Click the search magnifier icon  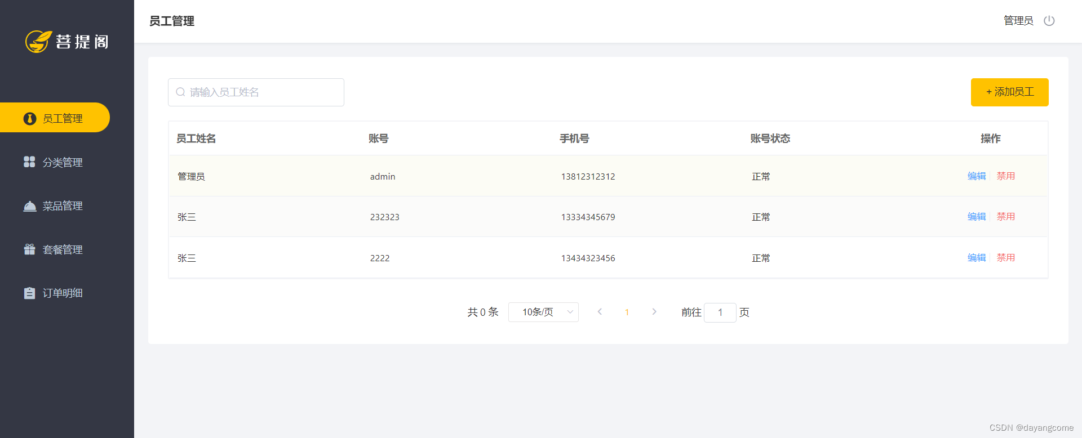[x=180, y=92]
